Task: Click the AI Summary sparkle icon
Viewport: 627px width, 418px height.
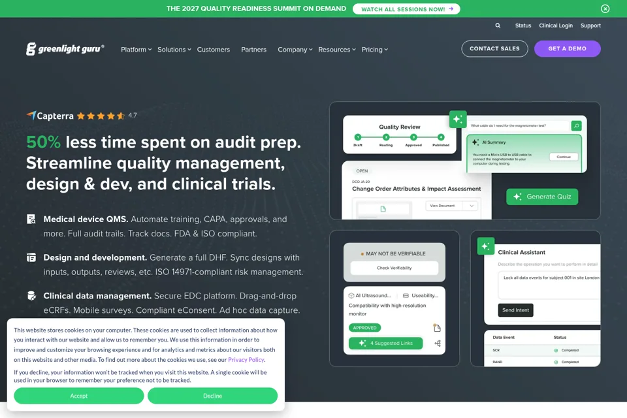Action: 475,142
